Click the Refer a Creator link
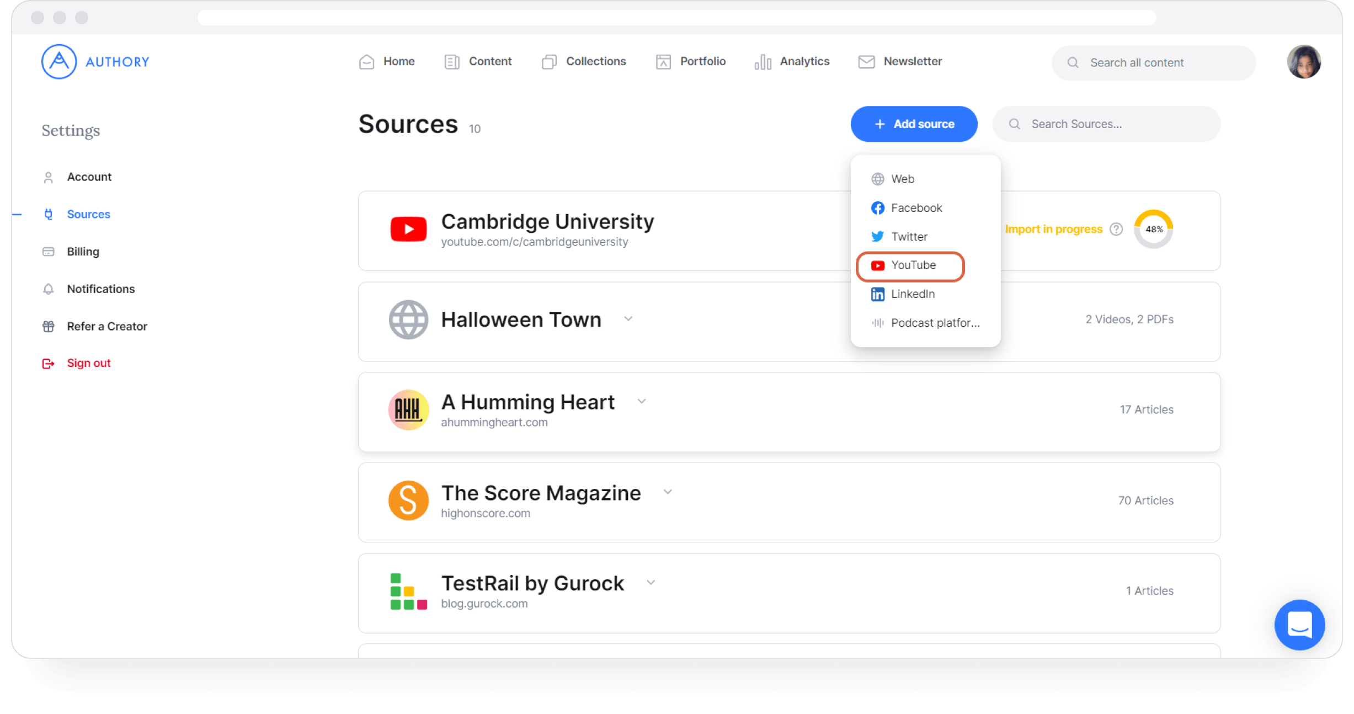This screenshot has height=714, width=1354. [x=108, y=326]
